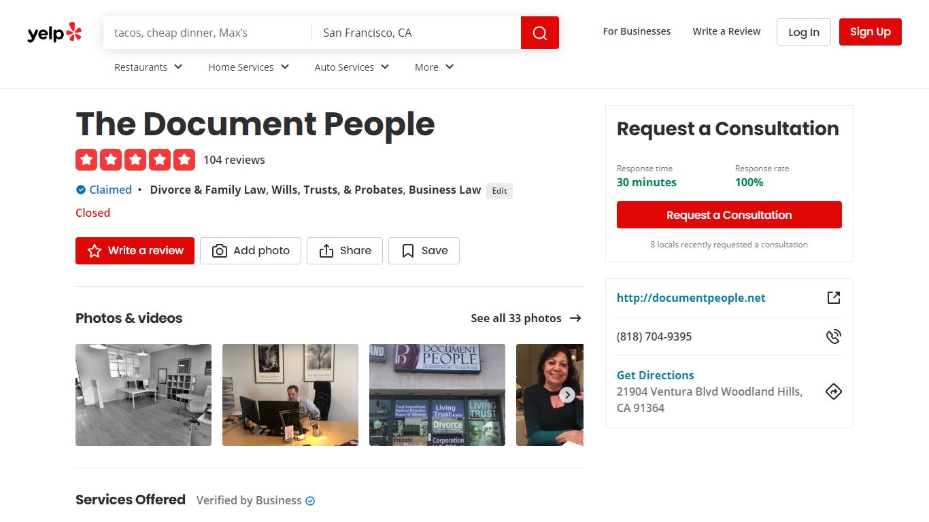The height and width of the screenshot is (522, 929).
Task: Save this business with Save button
Action: point(424,251)
